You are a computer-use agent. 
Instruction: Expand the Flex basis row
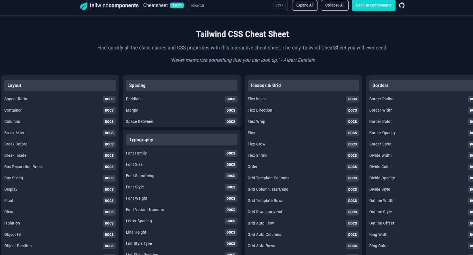tap(303, 99)
